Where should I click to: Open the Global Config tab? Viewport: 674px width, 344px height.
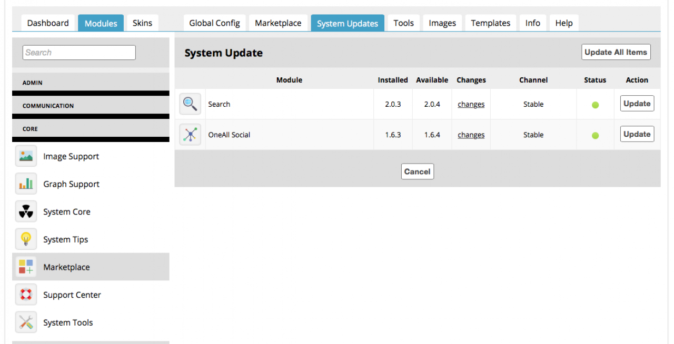[x=214, y=23]
